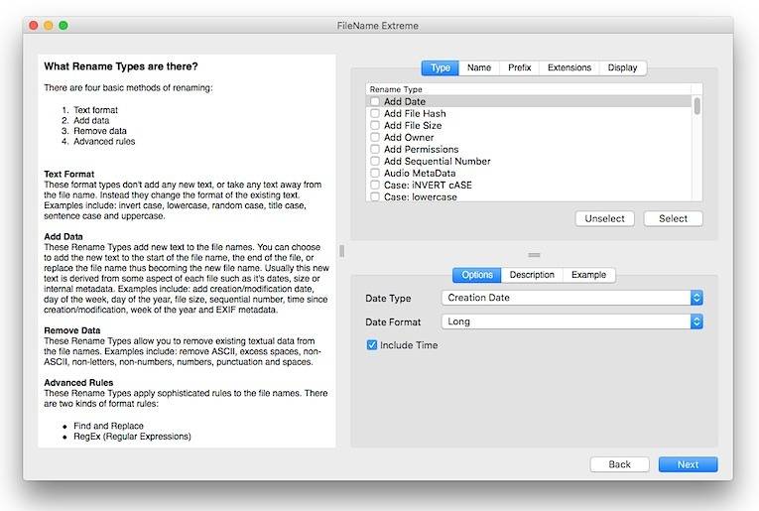
Task: Click the vertical split handle beside help panel
Action: (342, 251)
